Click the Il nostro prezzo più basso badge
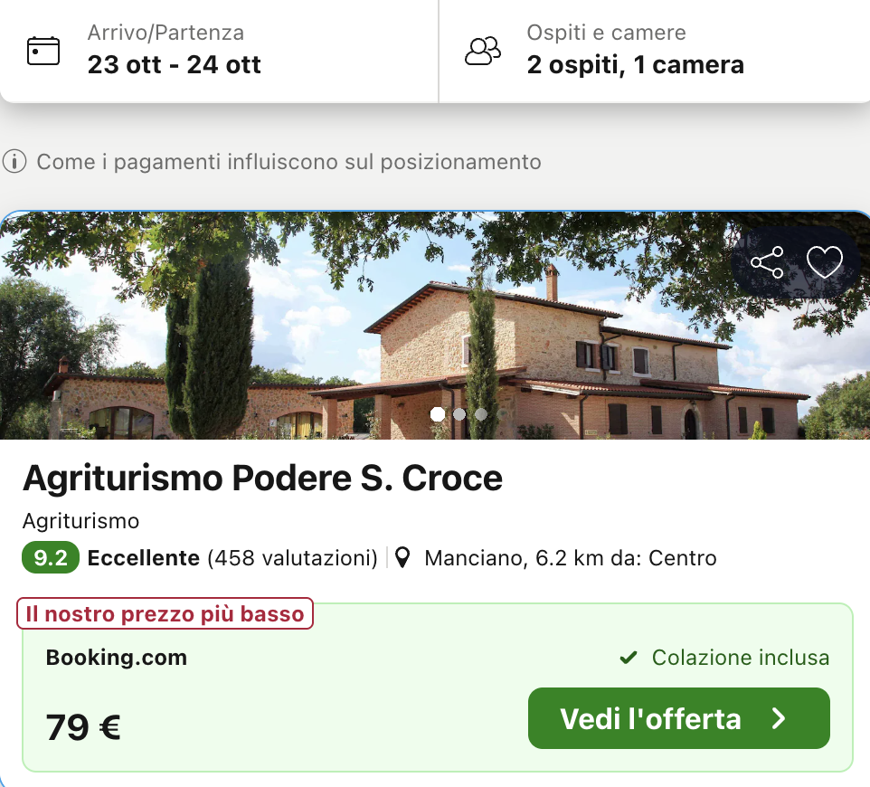Viewport: 870px width, 787px height. [165, 614]
